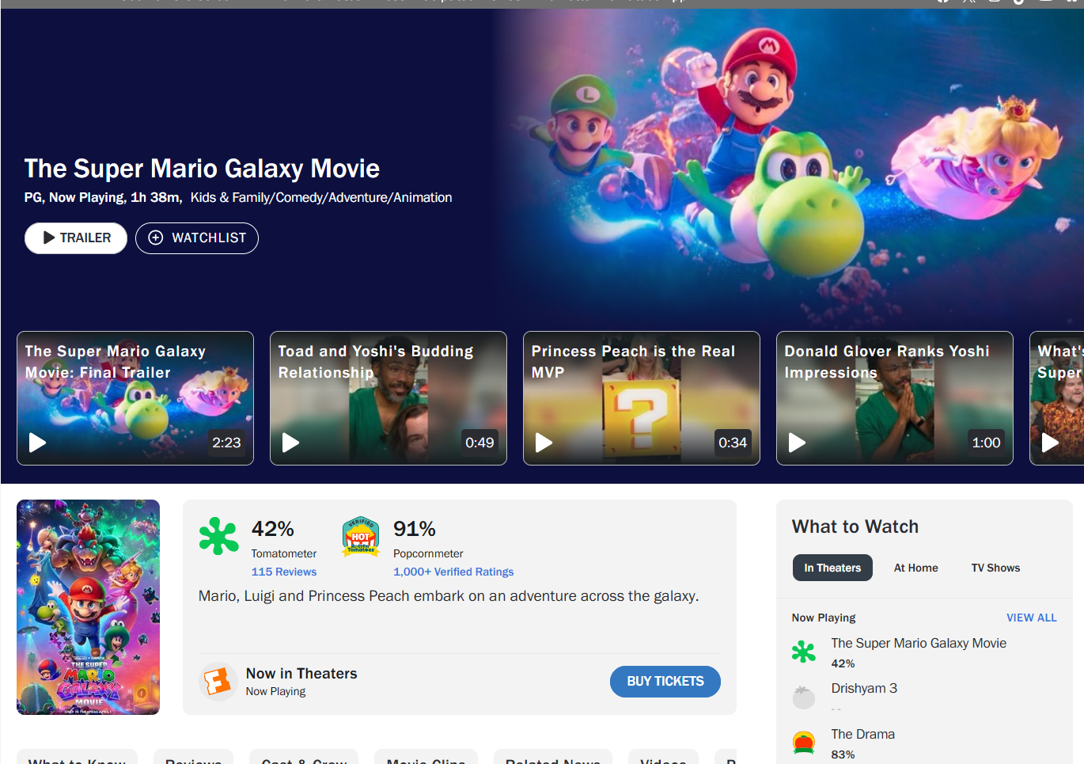Click the grey tomato icon beside Drishyam 3

tap(804, 697)
